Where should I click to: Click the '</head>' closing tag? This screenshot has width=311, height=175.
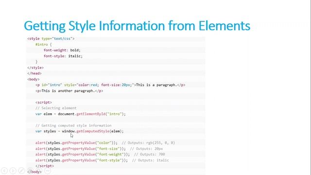(35, 73)
